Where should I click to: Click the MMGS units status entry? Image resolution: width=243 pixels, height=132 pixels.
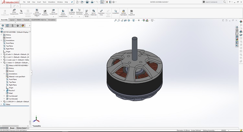[224, 130]
